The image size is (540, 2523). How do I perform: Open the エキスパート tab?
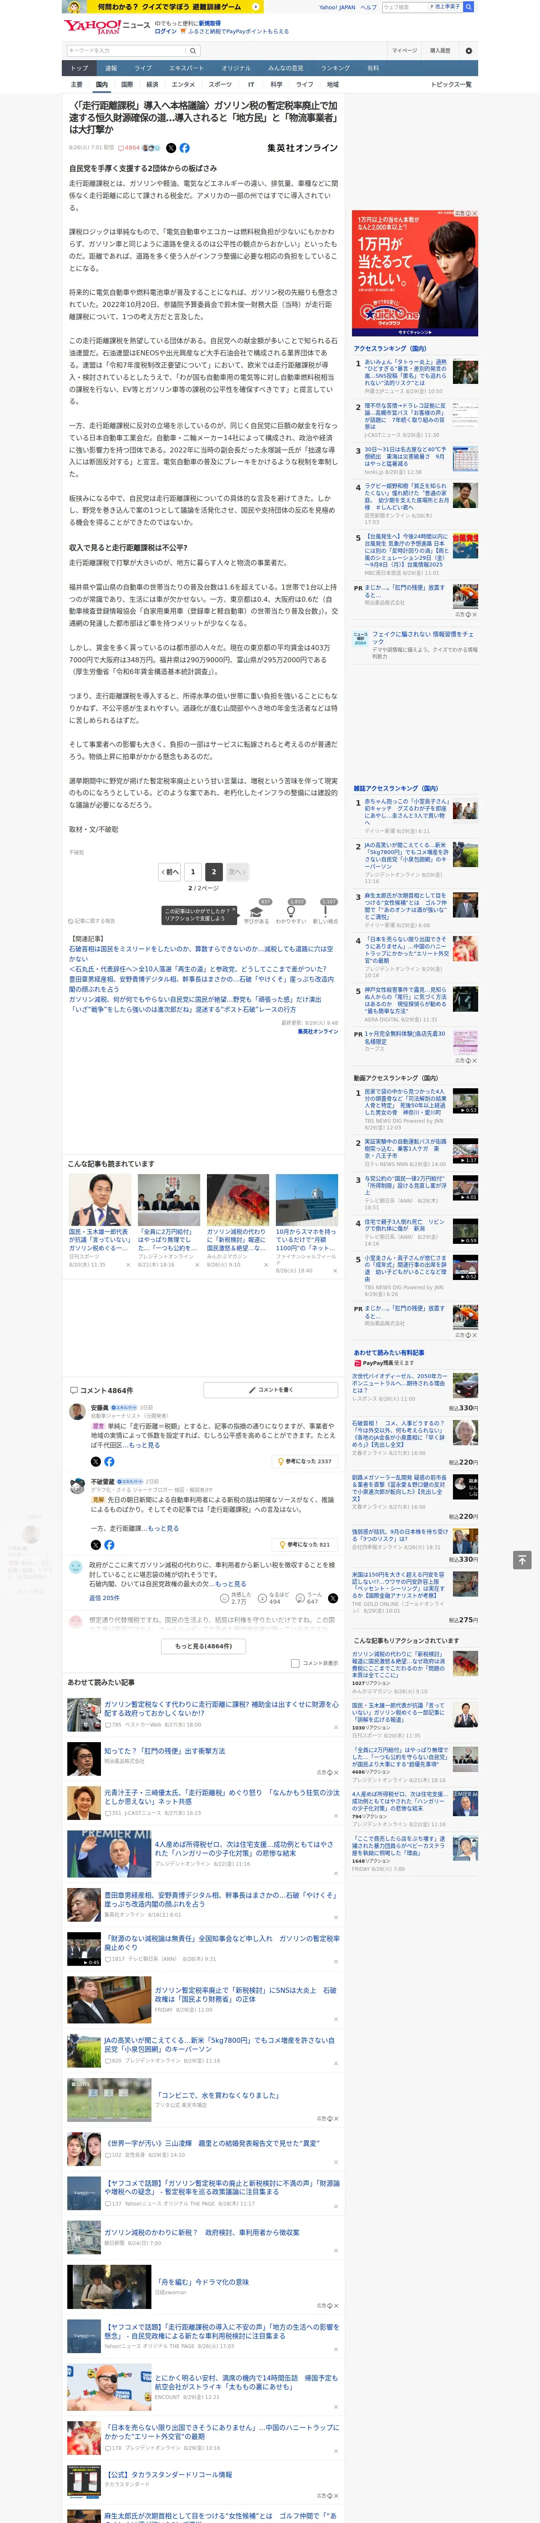pyautogui.click(x=186, y=69)
